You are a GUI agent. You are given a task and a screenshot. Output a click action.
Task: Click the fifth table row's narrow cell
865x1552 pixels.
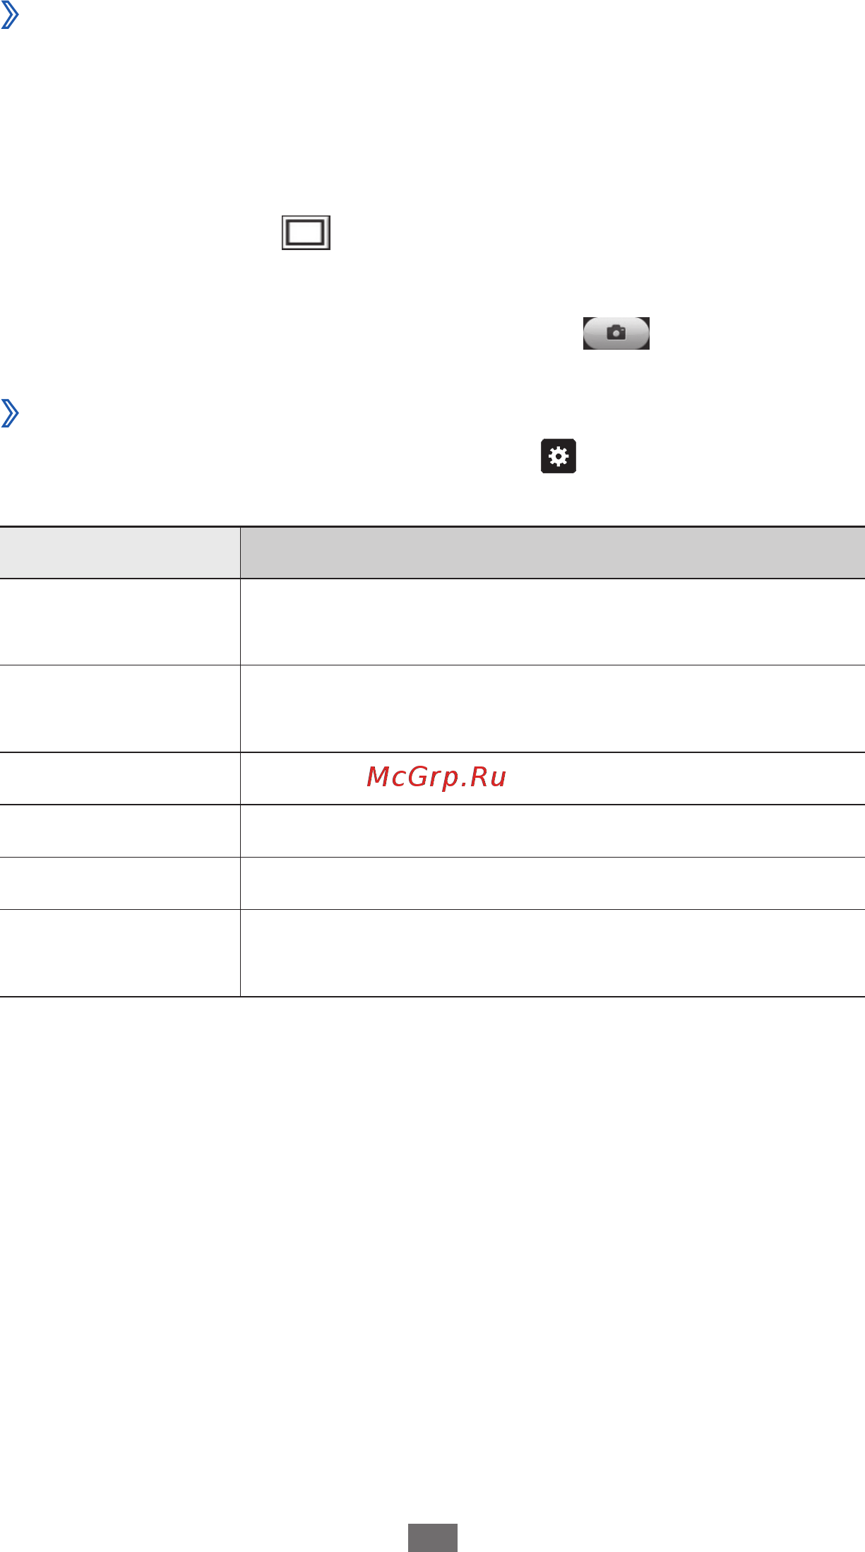click(x=120, y=883)
